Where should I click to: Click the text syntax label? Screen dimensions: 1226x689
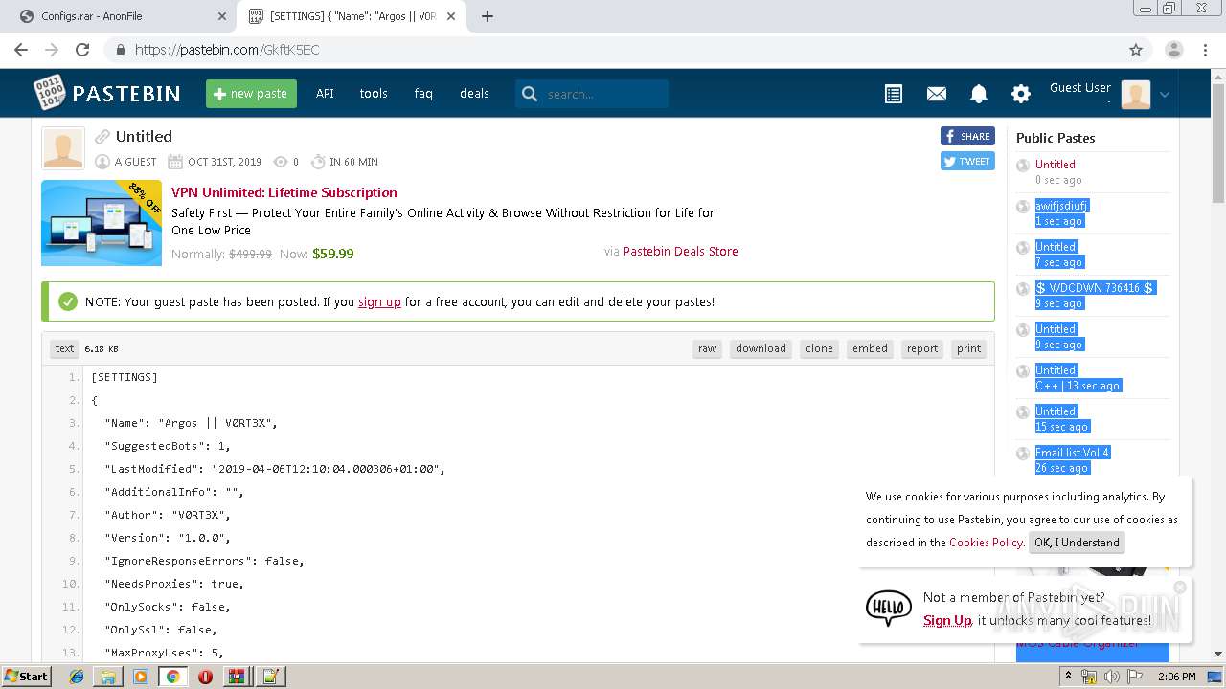[x=64, y=348]
